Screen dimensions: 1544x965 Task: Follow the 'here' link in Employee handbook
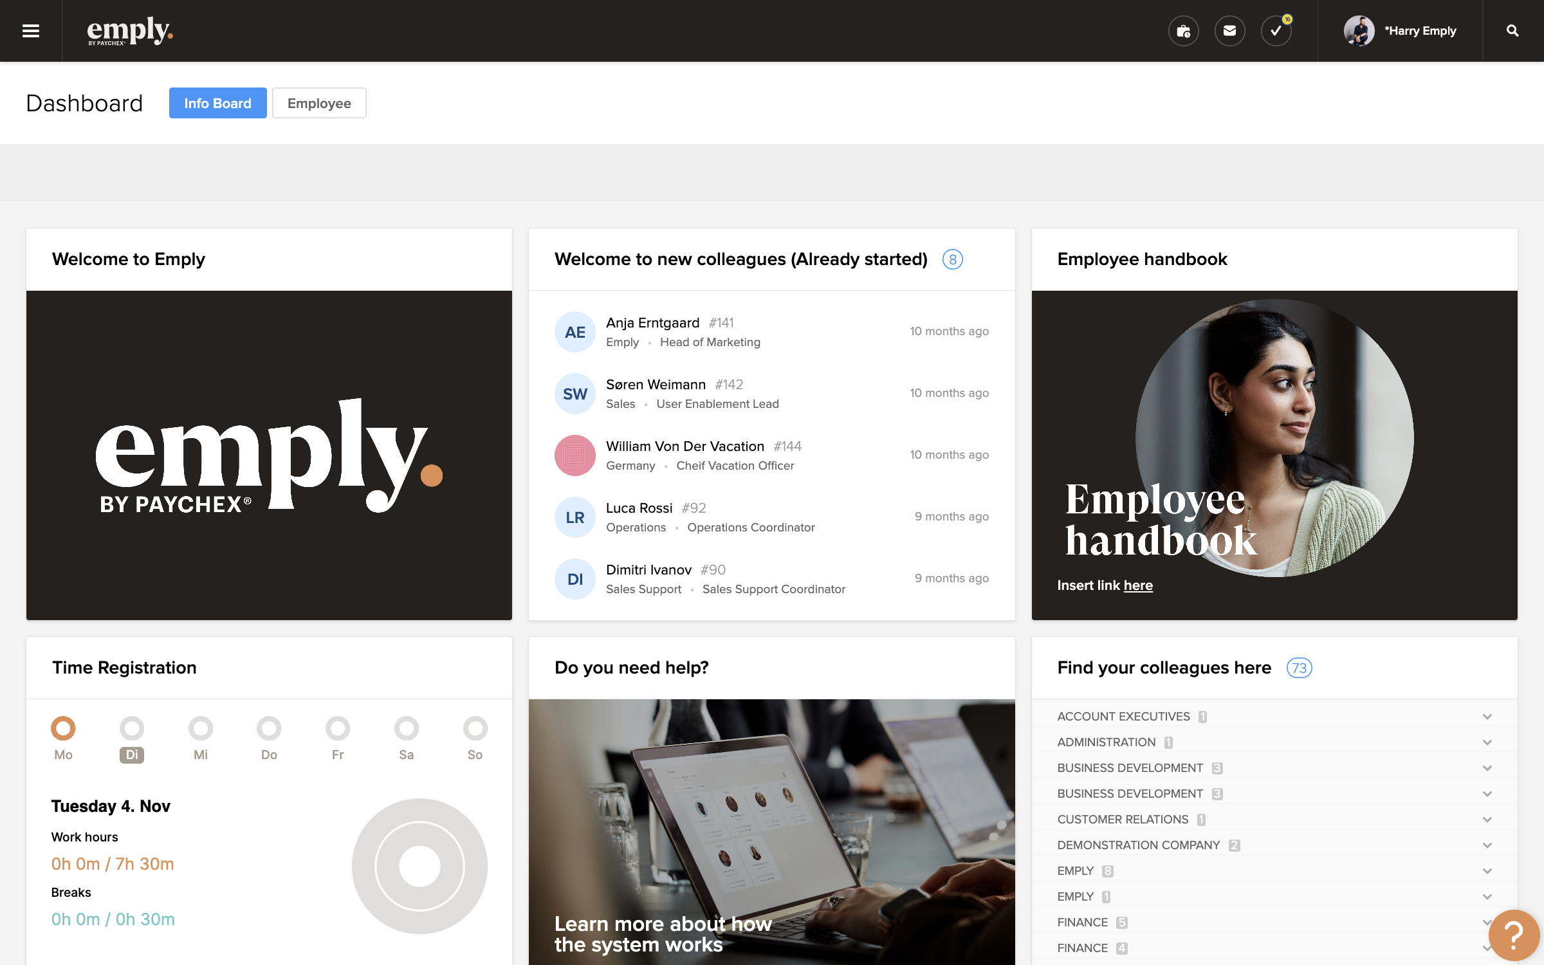[x=1137, y=585]
